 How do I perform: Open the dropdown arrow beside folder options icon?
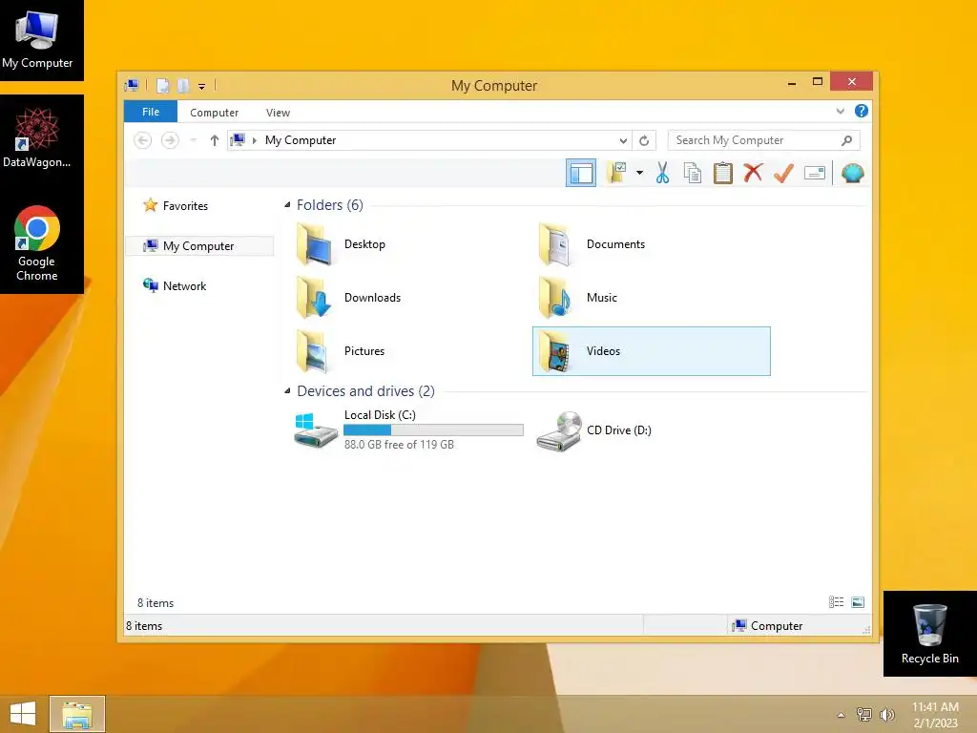pos(639,173)
